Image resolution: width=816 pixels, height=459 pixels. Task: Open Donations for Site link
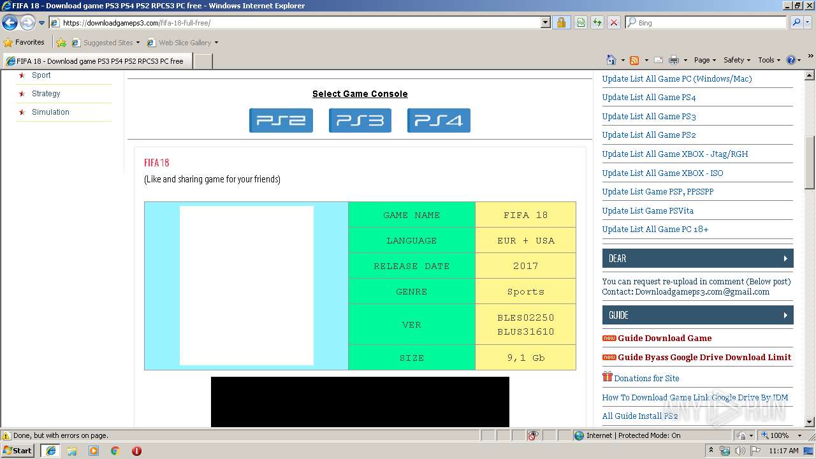pyautogui.click(x=646, y=379)
